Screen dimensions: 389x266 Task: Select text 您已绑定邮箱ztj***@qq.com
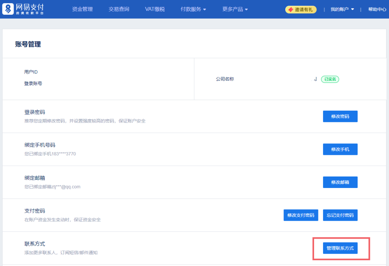pyautogui.click(x=52, y=187)
